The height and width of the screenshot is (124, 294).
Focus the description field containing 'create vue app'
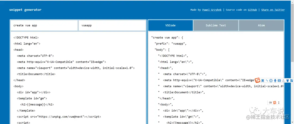pyautogui.click(x=44, y=25)
